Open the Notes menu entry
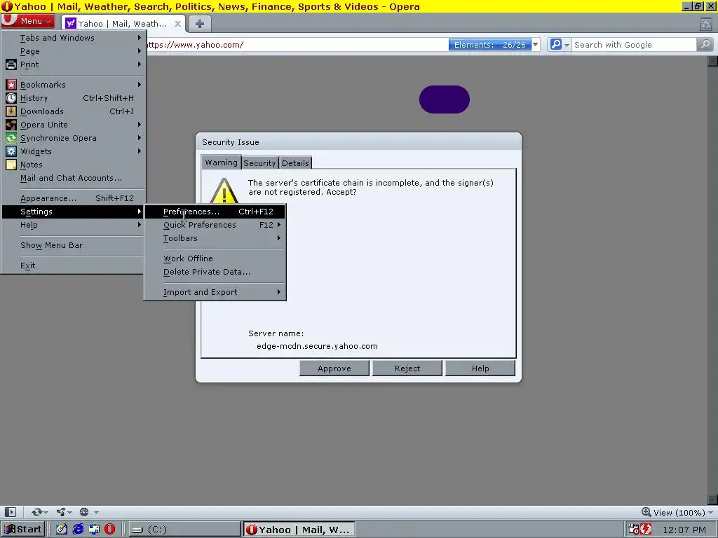Screen dimensions: 718x538 74,164
